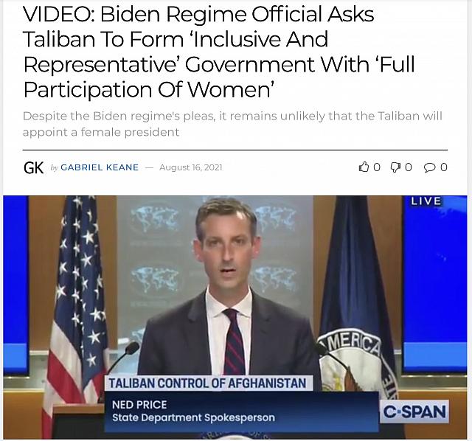This screenshot has width=472, height=441.
Task: Click the LIVE badge on the video
Action: pos(426,201)
